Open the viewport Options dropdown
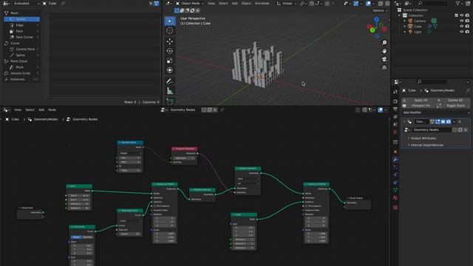 [x=379, y=10]
